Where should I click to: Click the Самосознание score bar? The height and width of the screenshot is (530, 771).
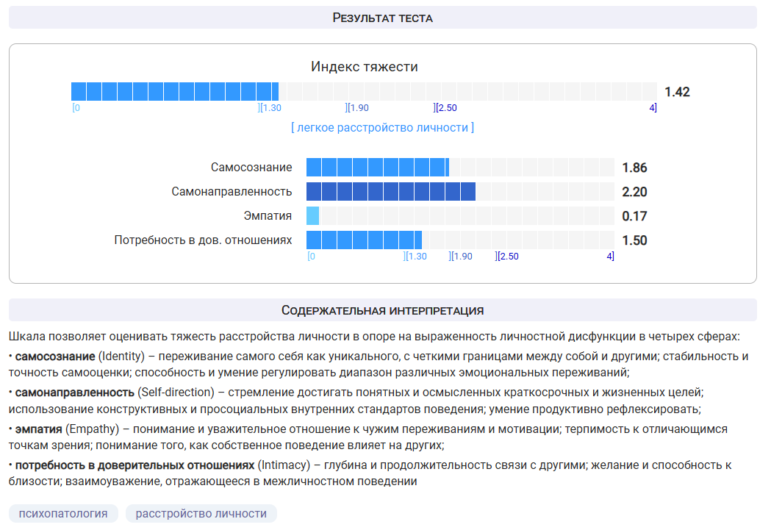tap(377, 168)
